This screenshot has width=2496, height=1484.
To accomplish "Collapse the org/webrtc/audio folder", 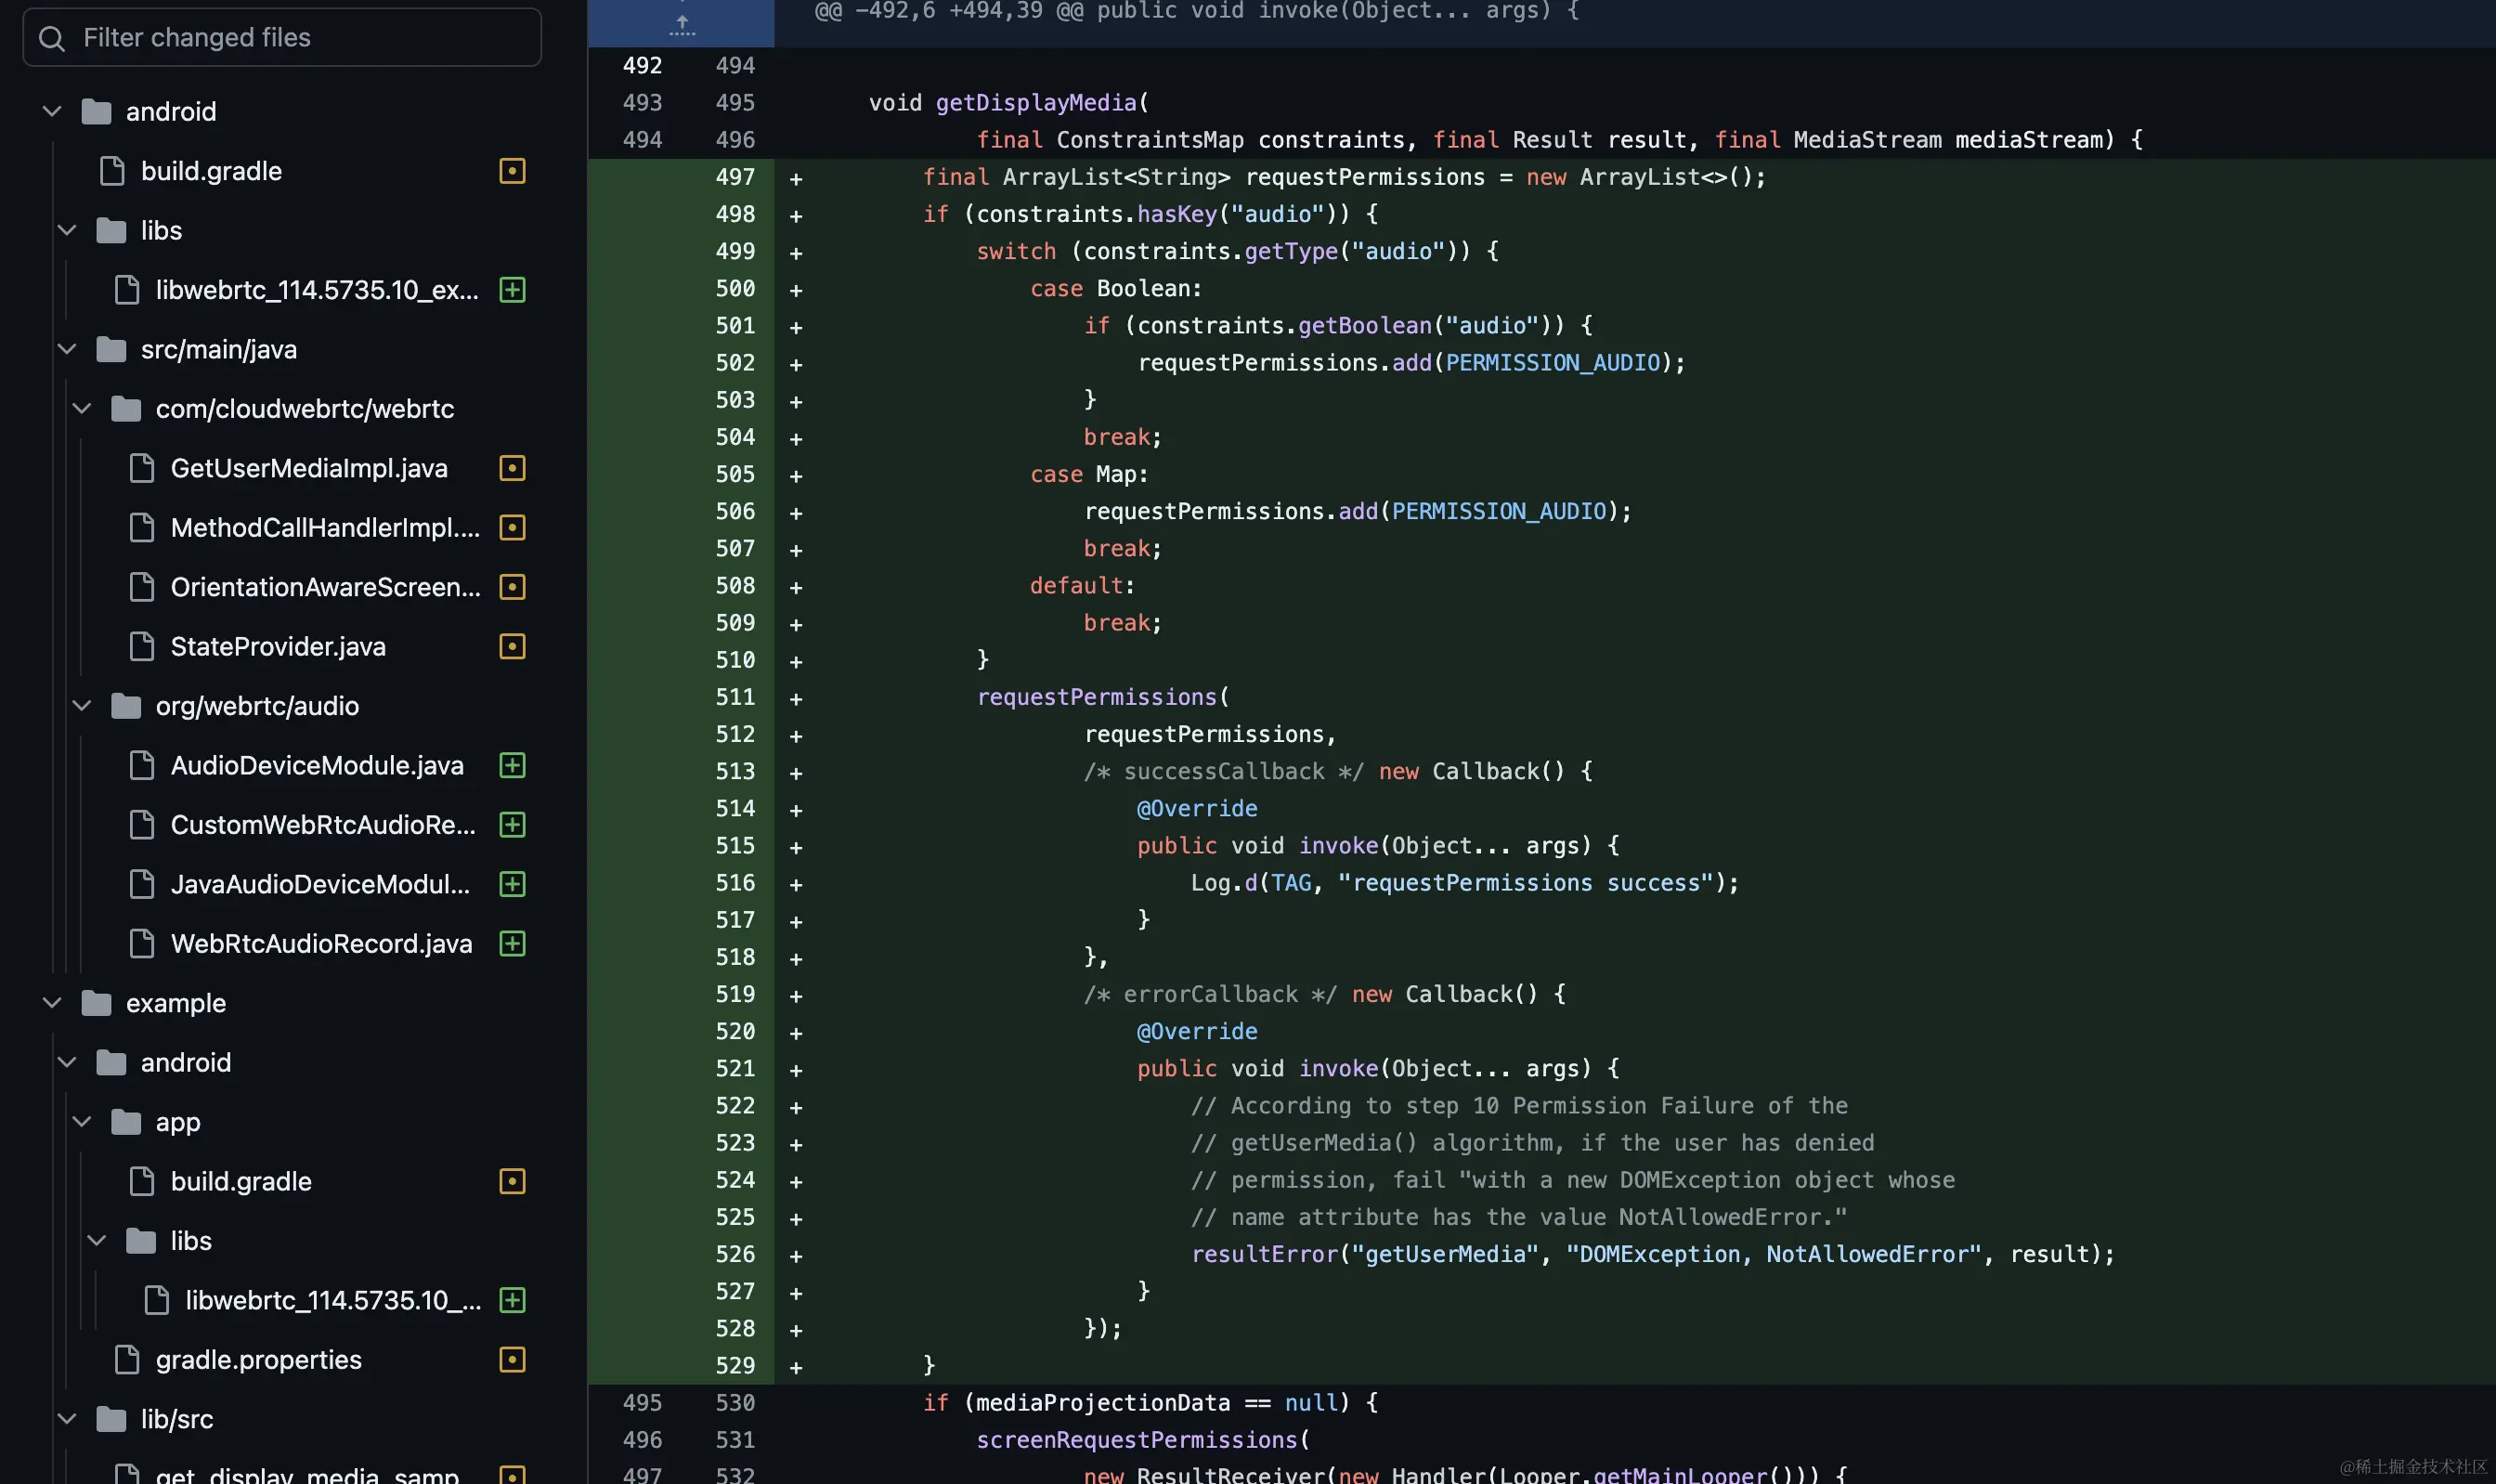I will pos(82,706).
